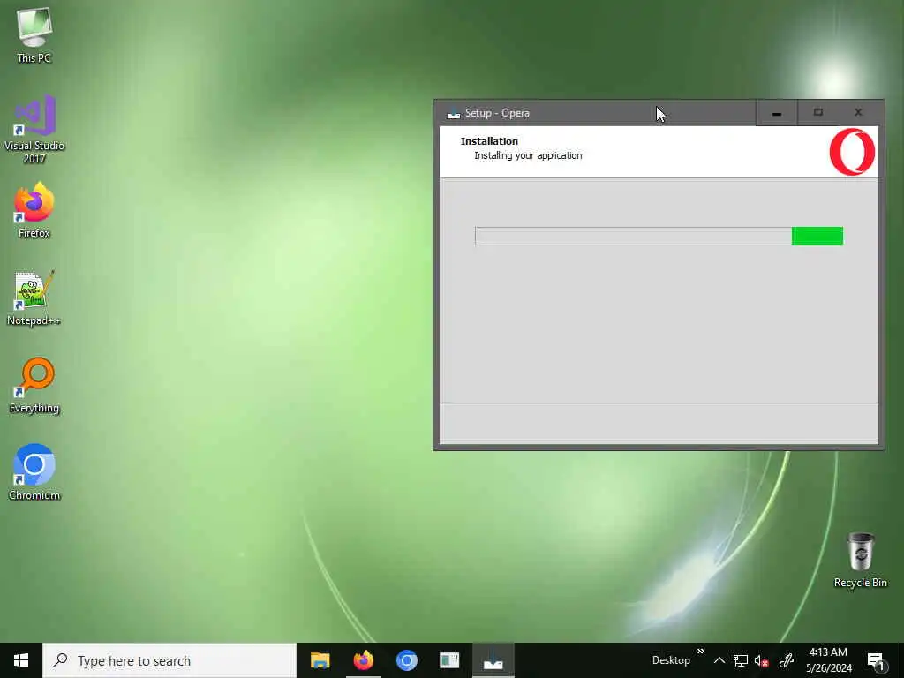Click the 'Setup - Opera' title text

click(497, 113)
